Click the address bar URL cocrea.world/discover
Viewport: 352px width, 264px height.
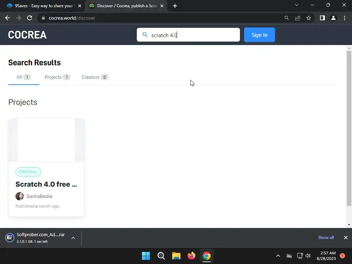point(72,18)
